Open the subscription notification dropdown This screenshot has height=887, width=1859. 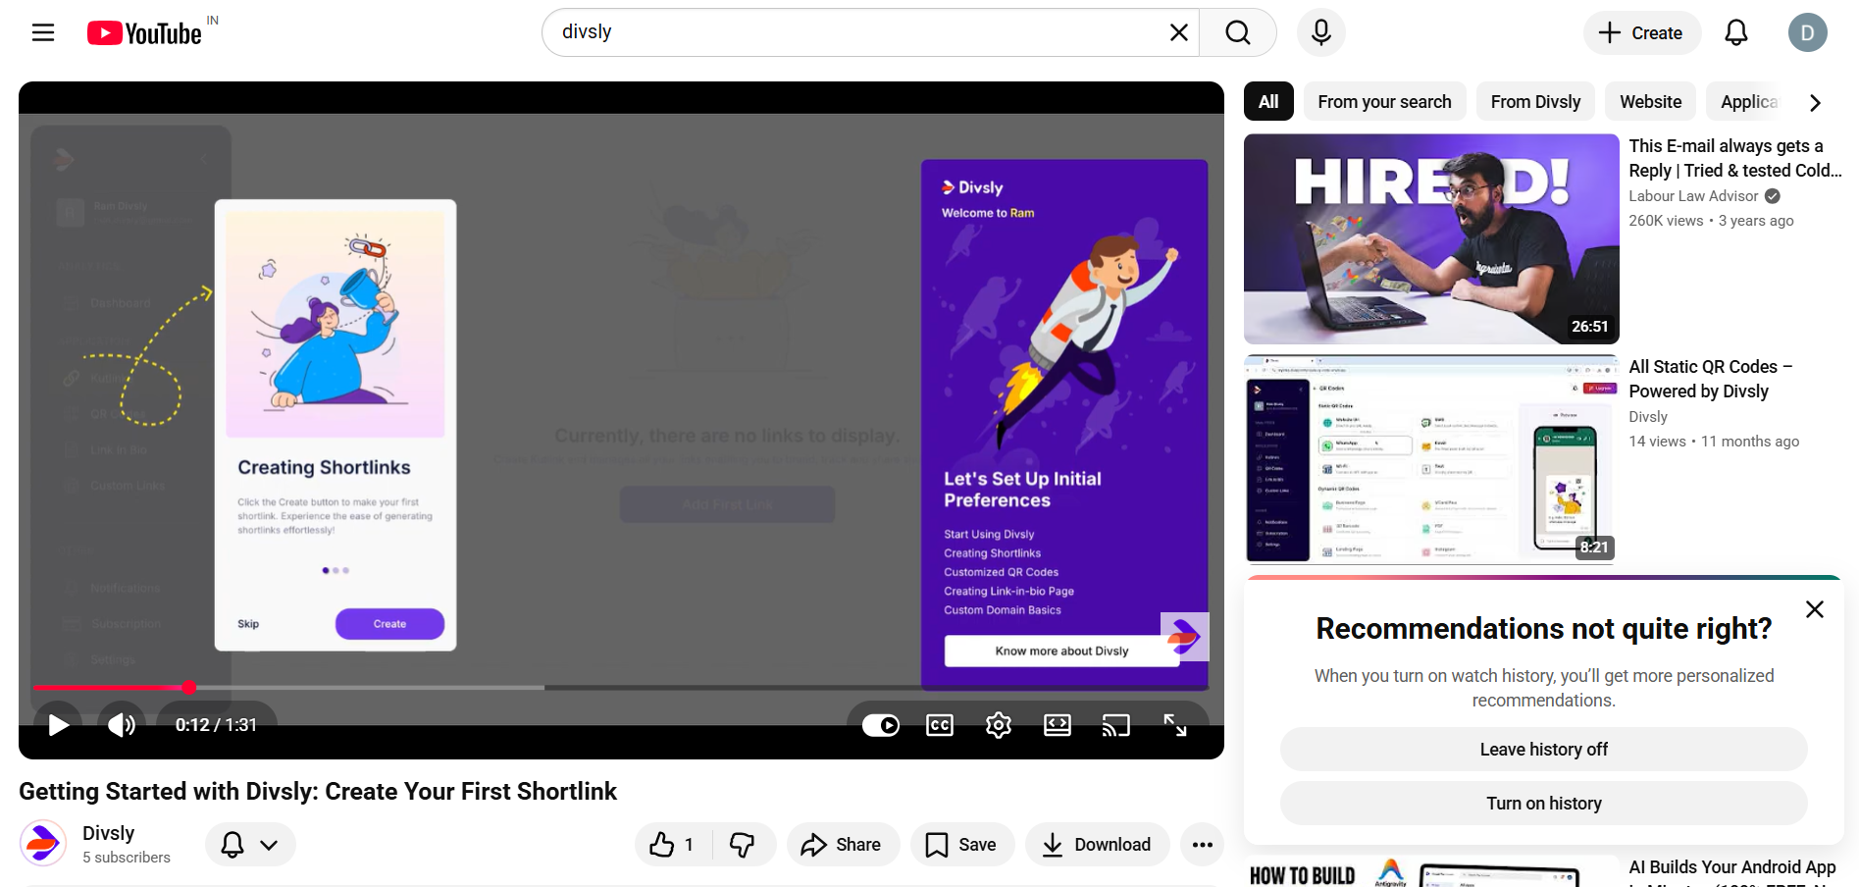point(250,845)
